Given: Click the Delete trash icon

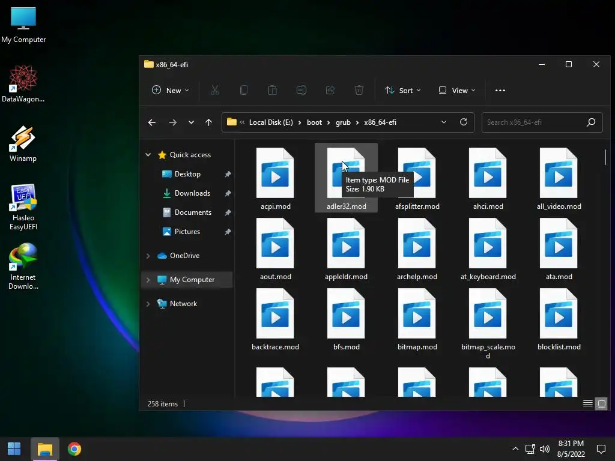Looking at the screenshot, I should [x=359, y=90].
